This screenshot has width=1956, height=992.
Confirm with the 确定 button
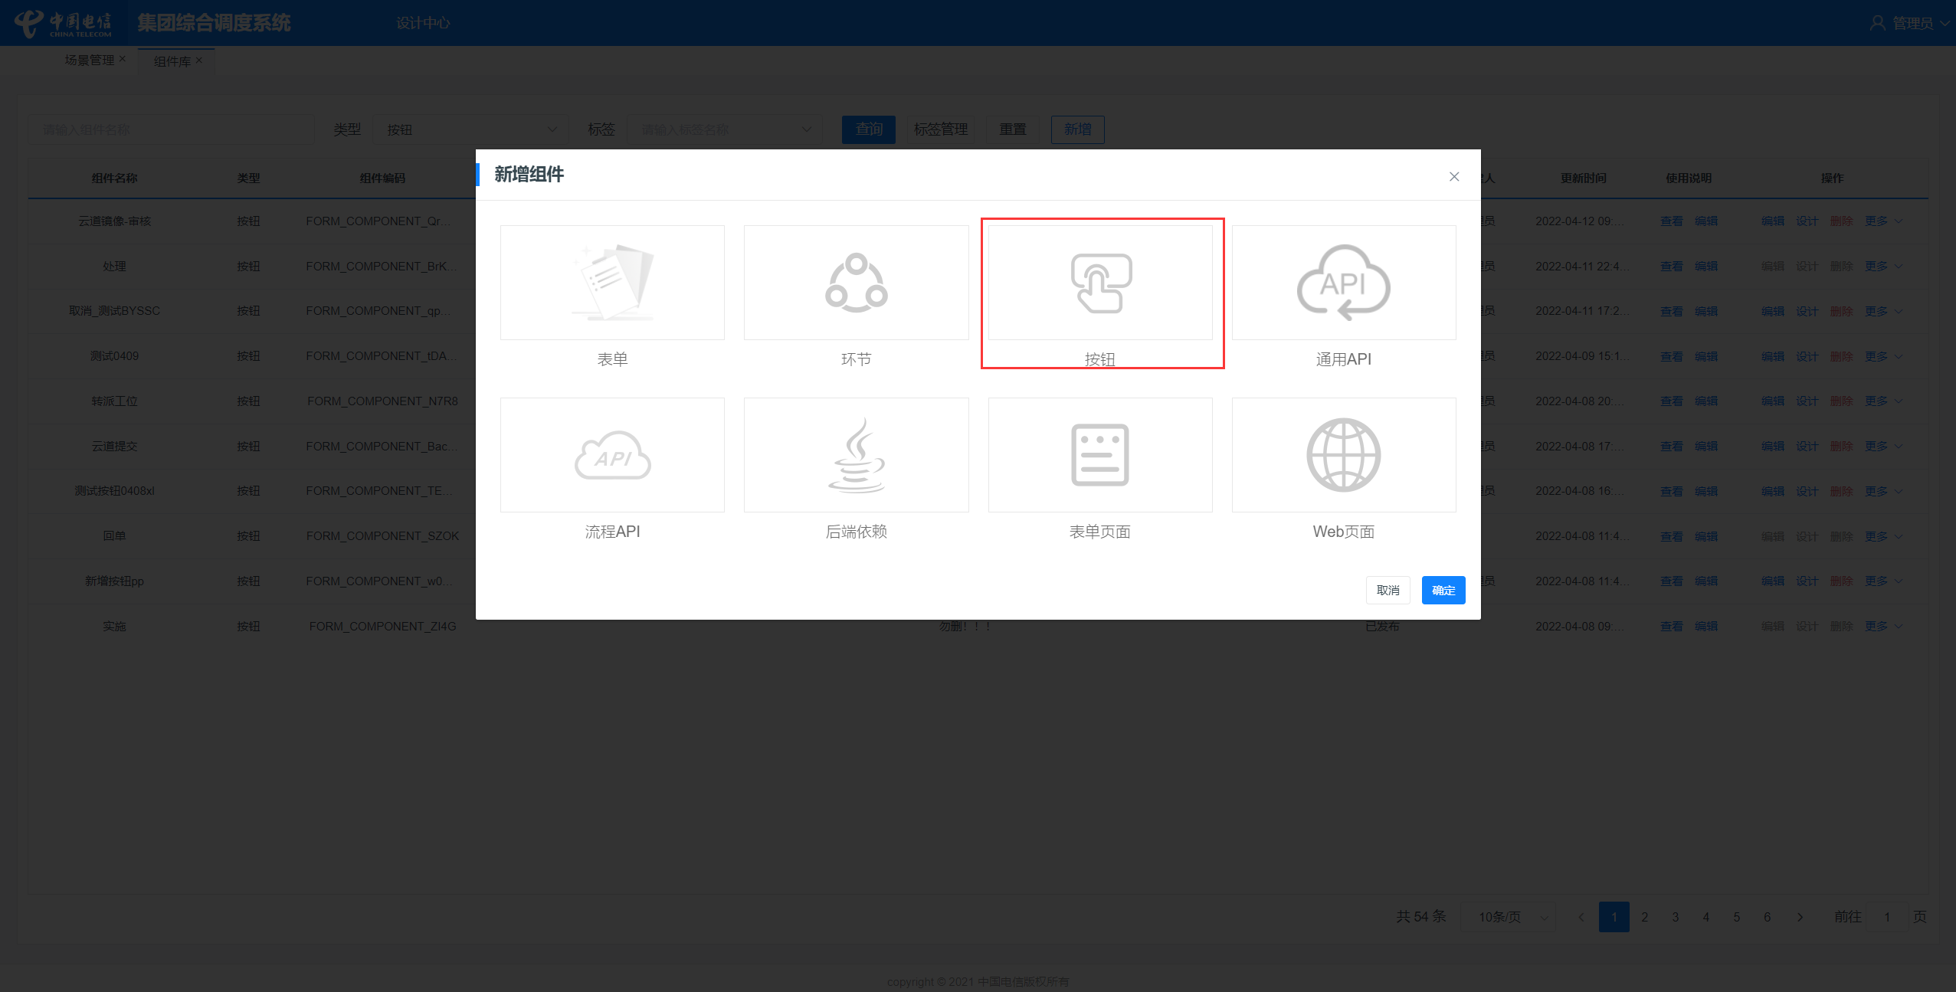coord(1443,590)
